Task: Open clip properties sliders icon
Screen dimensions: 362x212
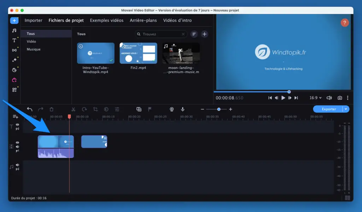Action: 117,109
